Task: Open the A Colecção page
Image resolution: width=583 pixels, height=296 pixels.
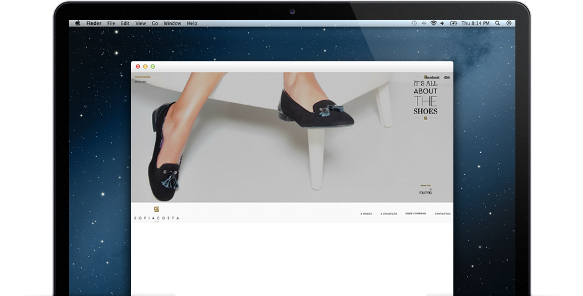Action: click(x=389, y=214)
